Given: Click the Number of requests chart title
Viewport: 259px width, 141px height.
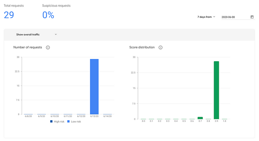Looking at the screenshot, I should 28,47.
